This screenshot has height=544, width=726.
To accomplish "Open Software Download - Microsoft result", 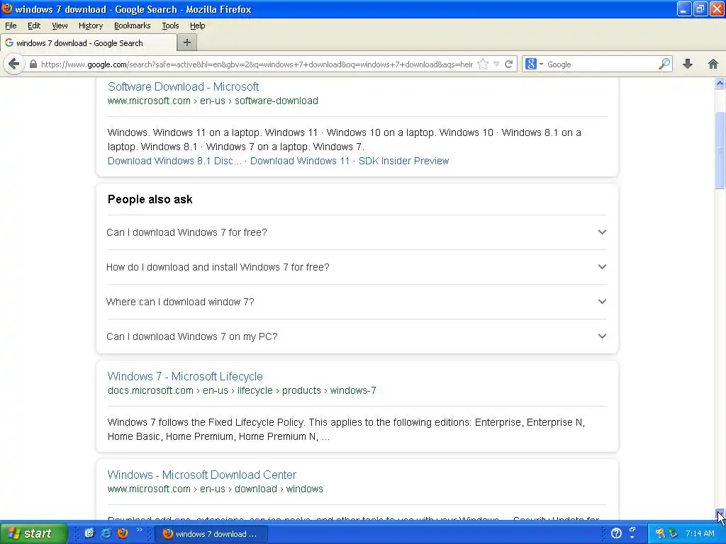I will [x=183, y=86].
